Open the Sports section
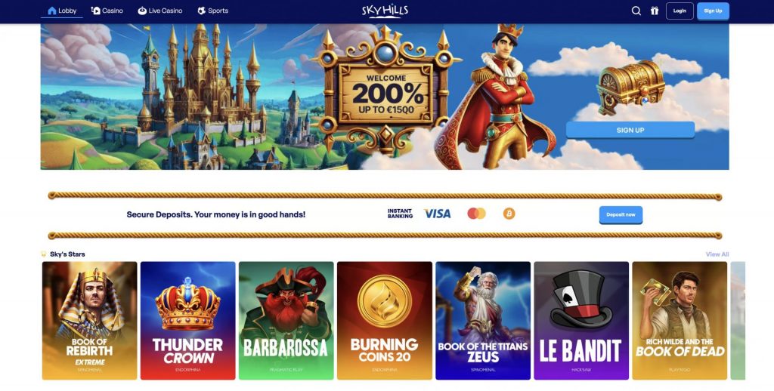The image size is (774, 391). pyautogui.click(x=212, y=11)
